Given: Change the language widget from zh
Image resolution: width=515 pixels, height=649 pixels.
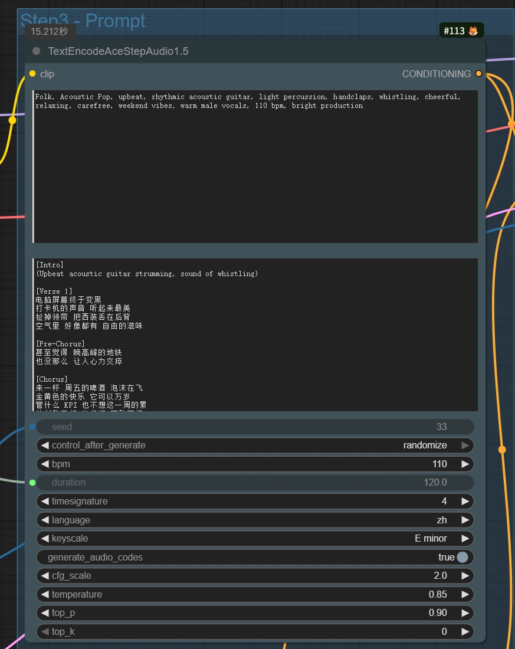Looking at the screenshot, I should [x=465, y=520].
